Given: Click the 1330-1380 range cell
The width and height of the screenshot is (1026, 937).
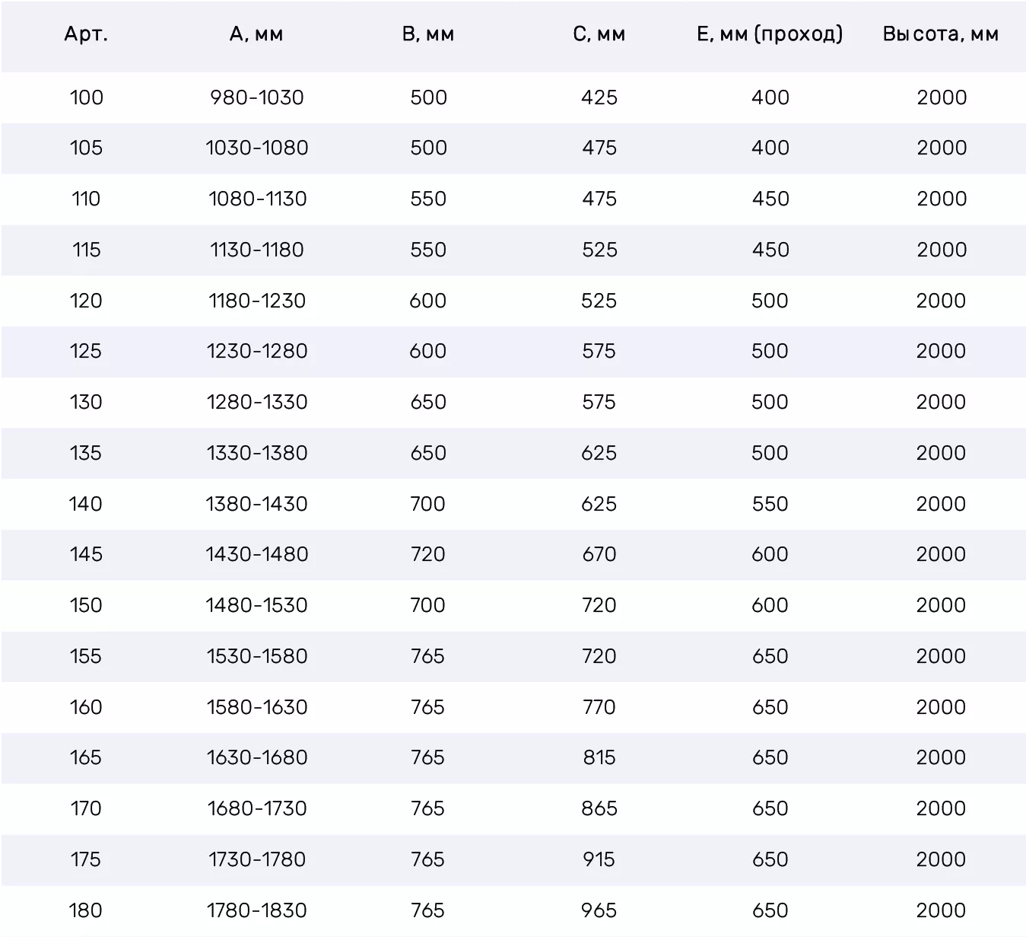Looking at the screenshot, I should pyautogui.click(x=257, y=453).
